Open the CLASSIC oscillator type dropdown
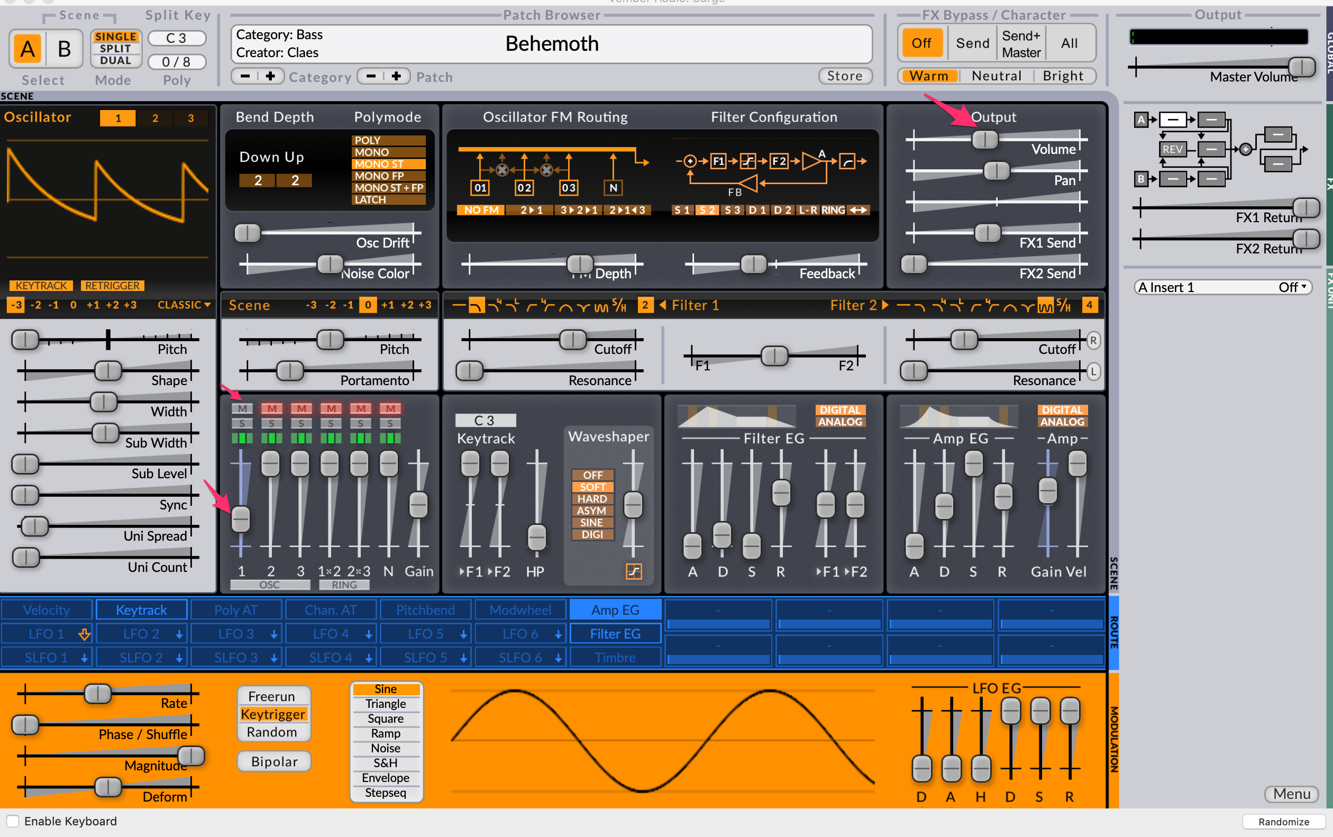Viewport: 1333px width, 837px height. pyautogui.click(x=184, y=304)
